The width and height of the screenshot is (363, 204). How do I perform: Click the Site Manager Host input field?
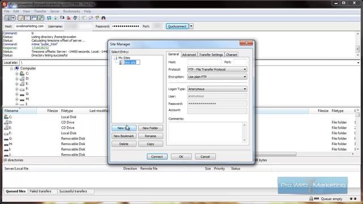204,62
